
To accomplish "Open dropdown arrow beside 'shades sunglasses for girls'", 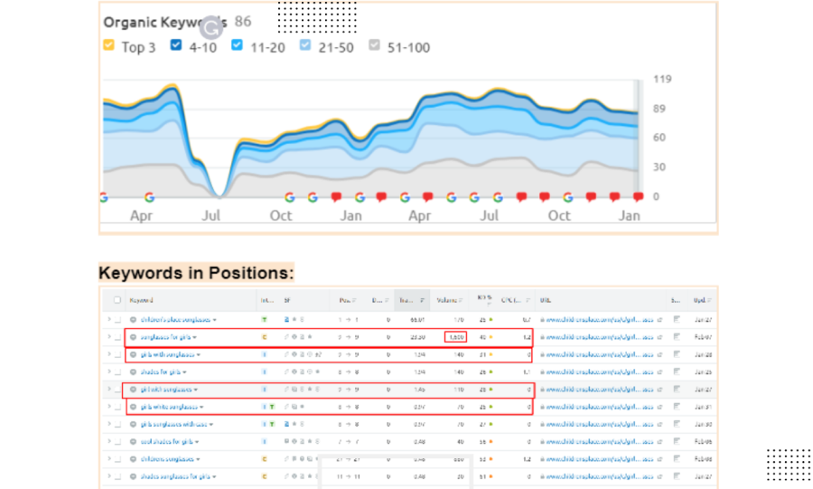I will point(214,477).
